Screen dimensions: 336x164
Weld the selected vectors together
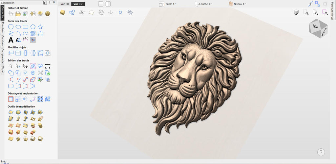point(11,73)
